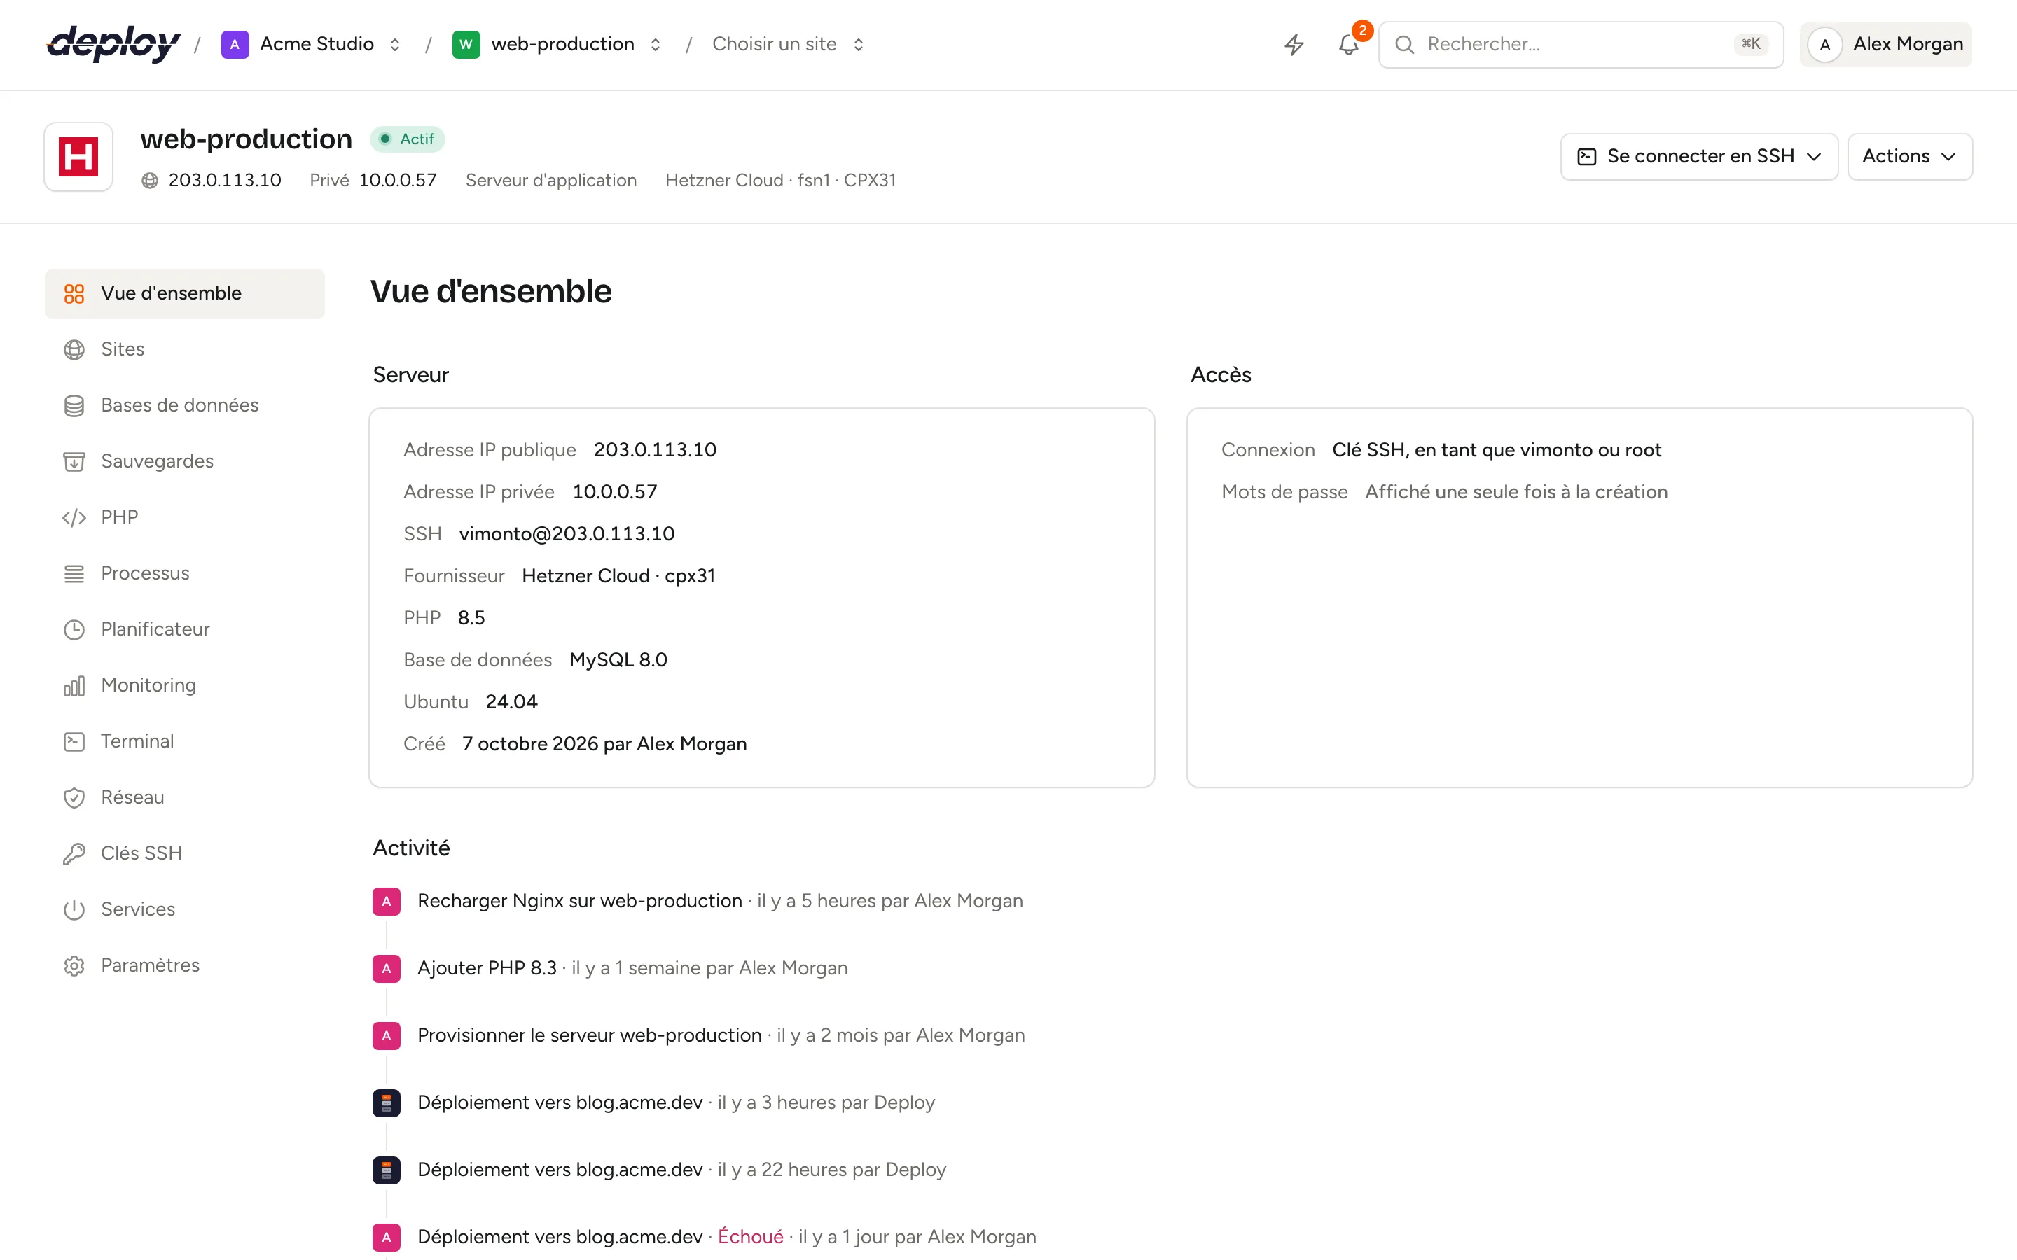This screenshot has height=1260, width=2017.
Task: Click the deploy logo
Action: click(x=113, y=43)
